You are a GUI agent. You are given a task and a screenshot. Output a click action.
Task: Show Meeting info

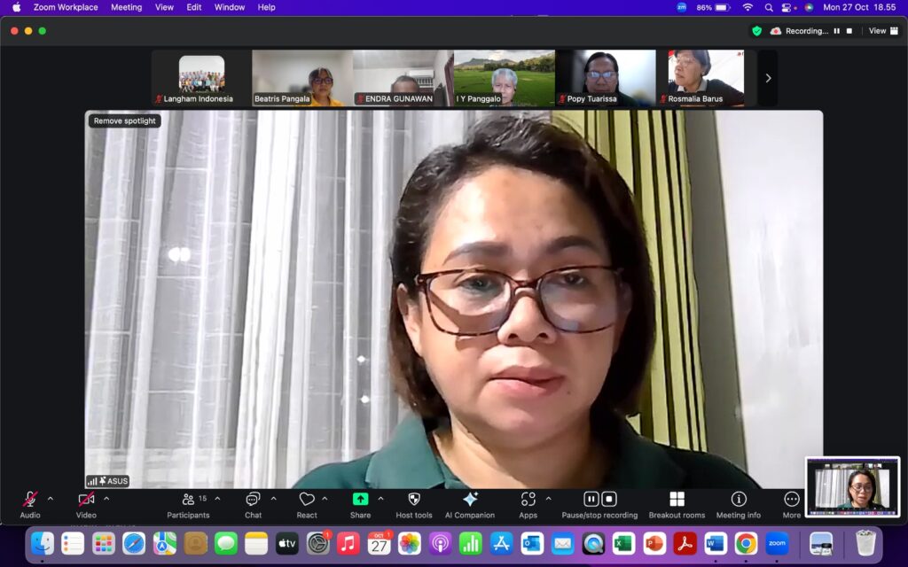[x=738, y=501]
